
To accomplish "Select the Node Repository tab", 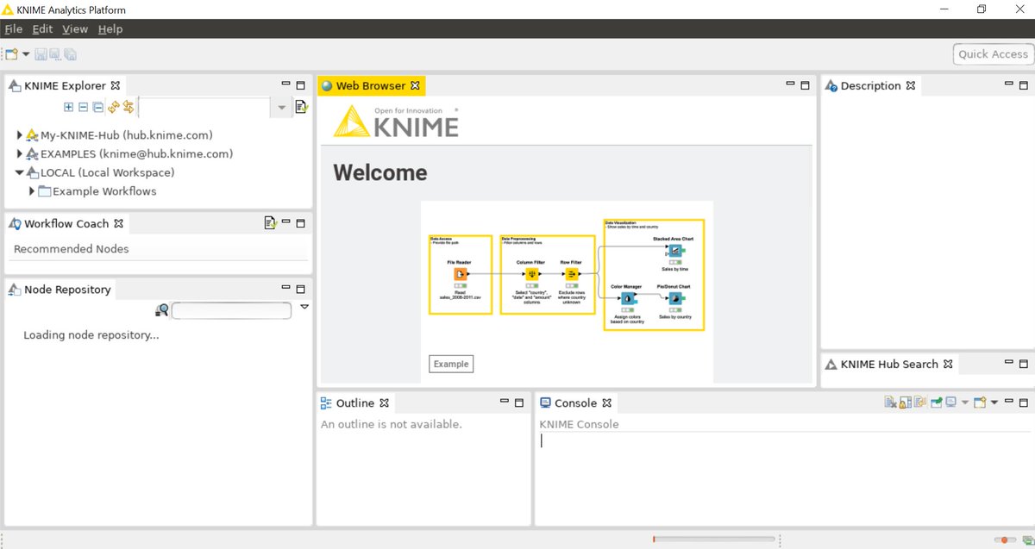I will point(60,290).
